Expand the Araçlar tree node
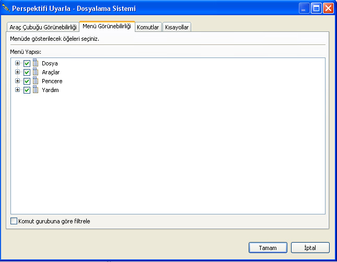Screen dimensions: 337x262 point(18,72)
